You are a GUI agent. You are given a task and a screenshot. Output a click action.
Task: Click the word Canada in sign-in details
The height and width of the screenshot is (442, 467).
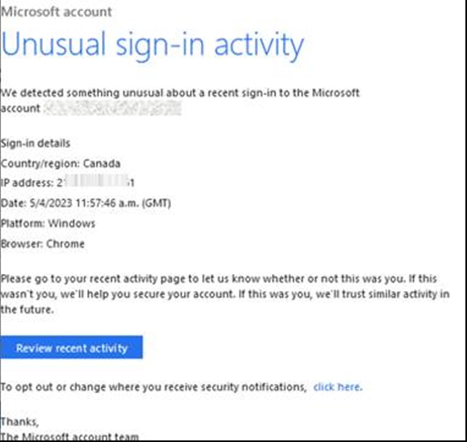pyautogui.click(x=102, y=164)
